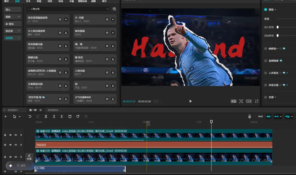Expand the 声音分离 options arrow
This screenshot has height=175, width=296.
287,85
